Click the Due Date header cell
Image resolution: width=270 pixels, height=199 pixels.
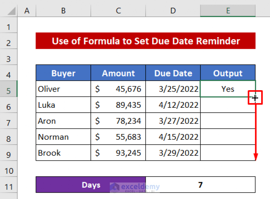click(173, 73)
